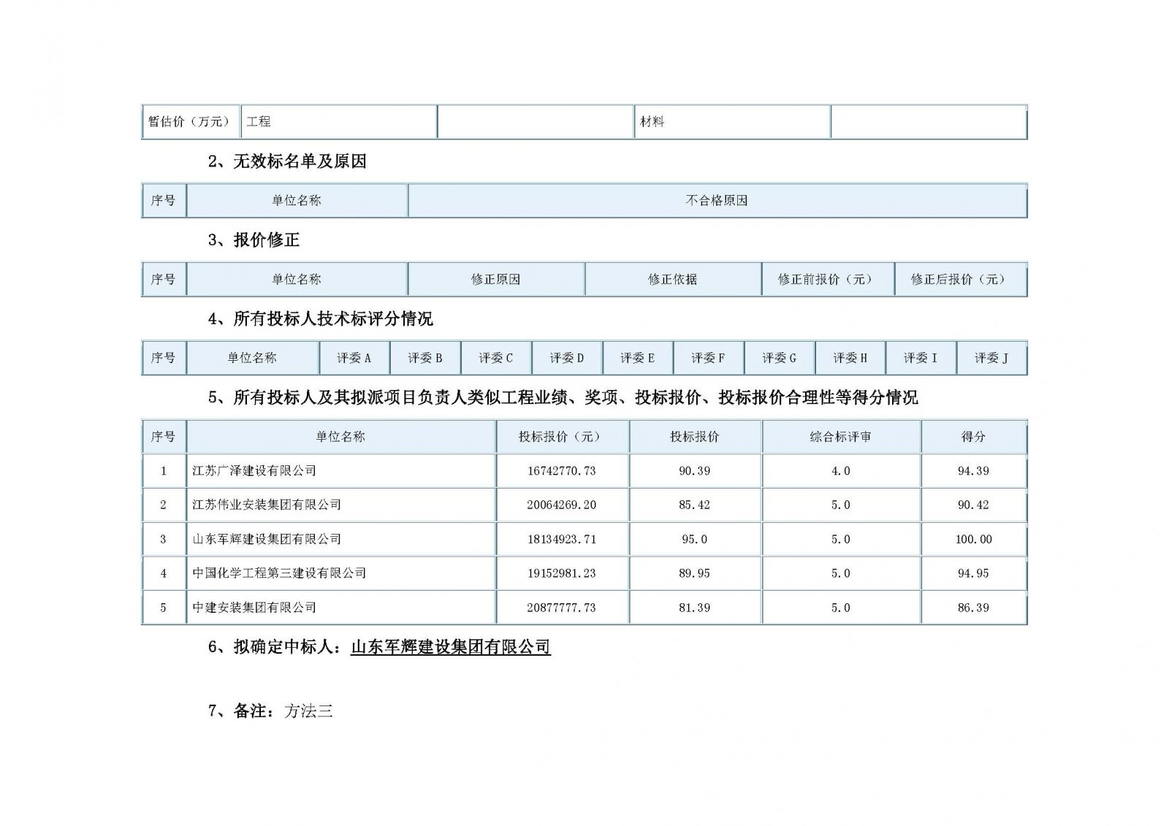
Task: Click heading '4、所有投标人技术标评分情况'
Action: pyautogui.click(x=320, y=319)
